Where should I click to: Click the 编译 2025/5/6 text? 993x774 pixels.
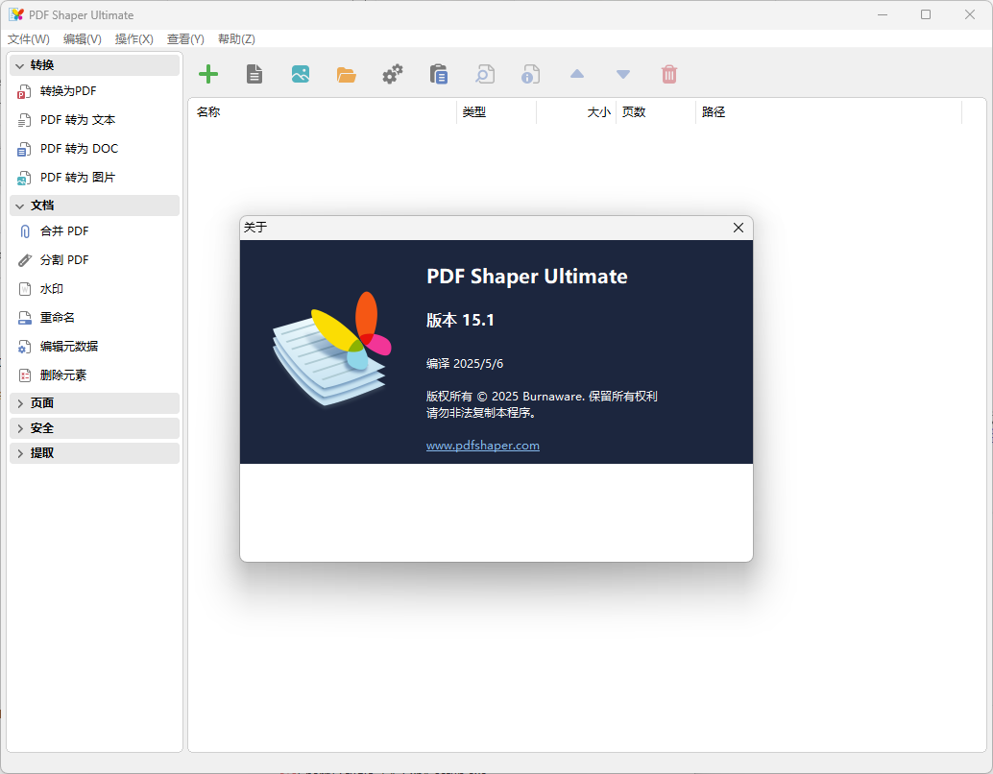465,364
